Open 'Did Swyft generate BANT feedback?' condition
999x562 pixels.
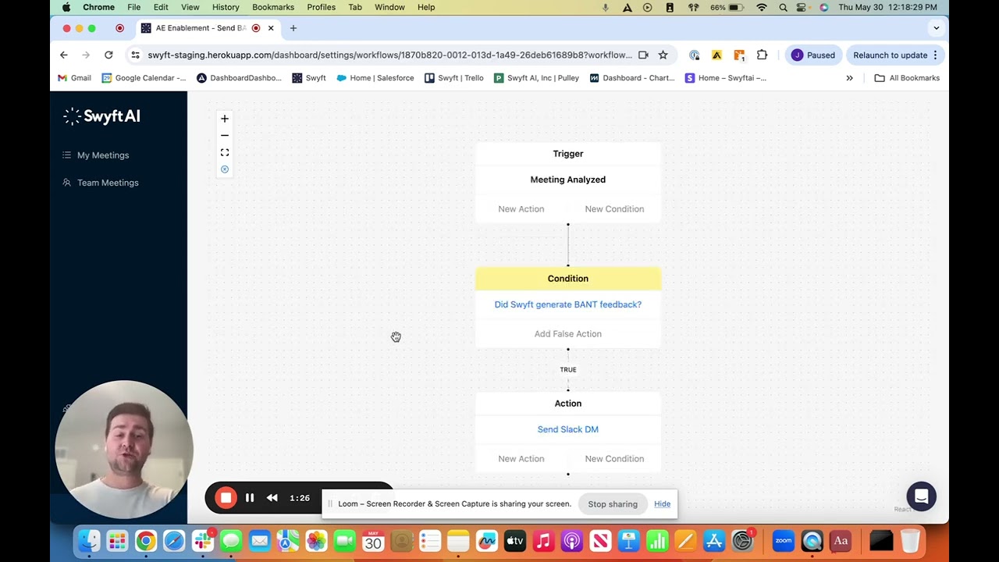(x=568, y=304)
